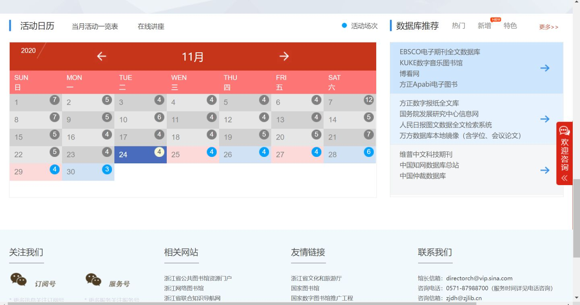Open the EBSCO database group arrow

click(x=545, y=68)
